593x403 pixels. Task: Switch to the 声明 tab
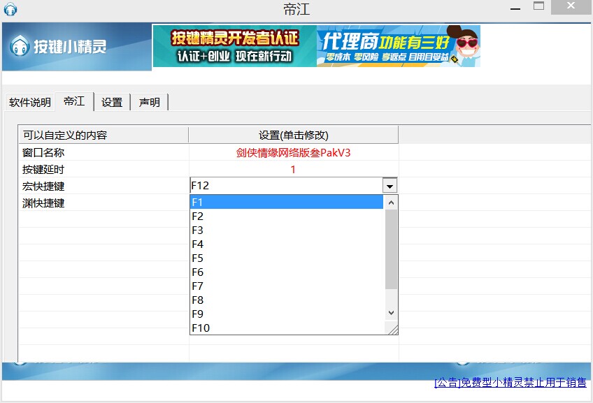click(x=149, y=102)
